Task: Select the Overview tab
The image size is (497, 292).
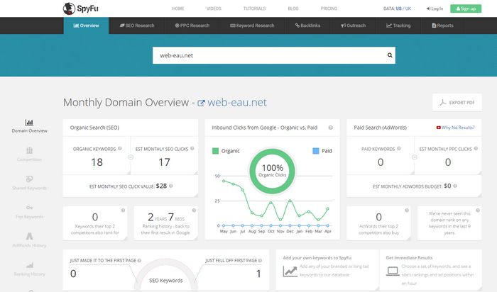Action: pos(86,26)
